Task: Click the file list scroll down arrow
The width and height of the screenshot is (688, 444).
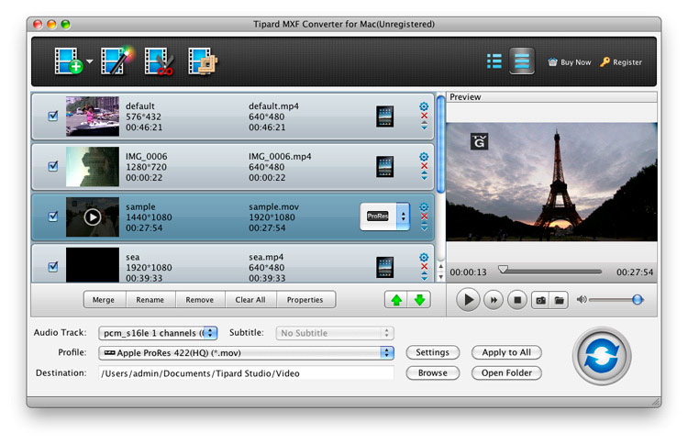Action: [441, 277]
